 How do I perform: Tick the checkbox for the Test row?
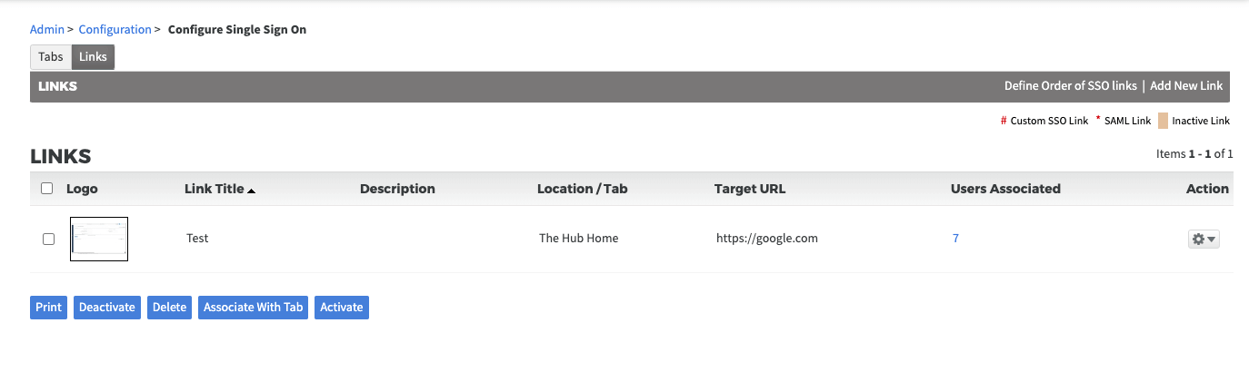click(49, 239)
